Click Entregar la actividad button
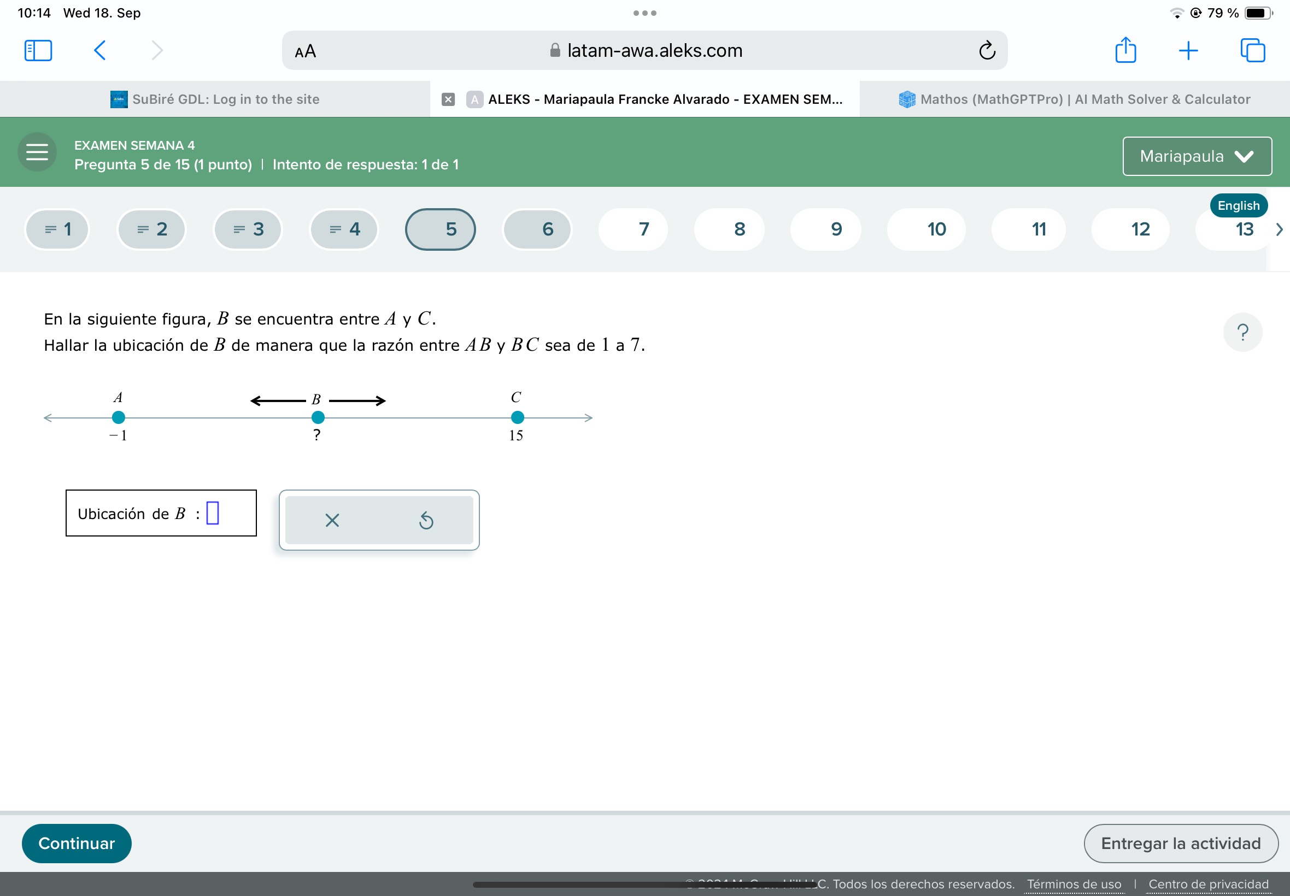The width and height of the screenshot is (1290, 896). pos(1181,843)
